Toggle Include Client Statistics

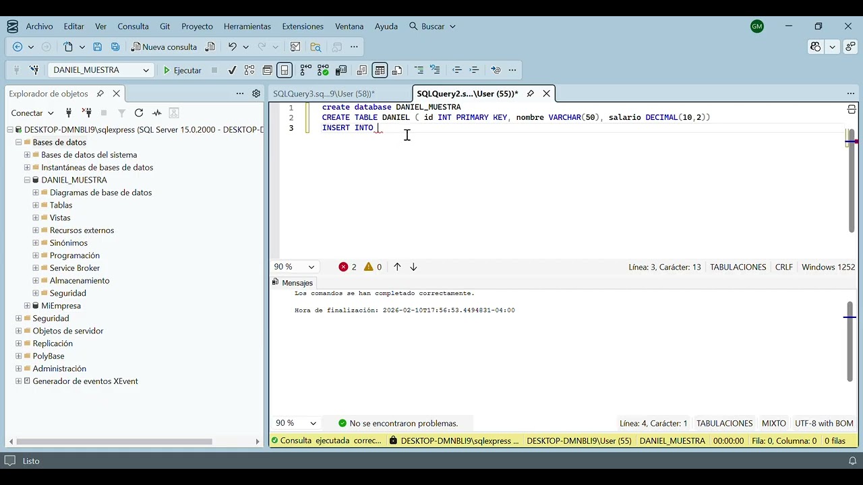[x=341, y=70]
